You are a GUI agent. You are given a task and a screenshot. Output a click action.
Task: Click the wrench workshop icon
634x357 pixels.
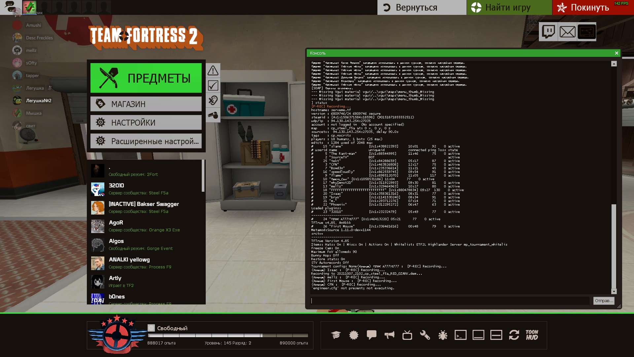425,335
